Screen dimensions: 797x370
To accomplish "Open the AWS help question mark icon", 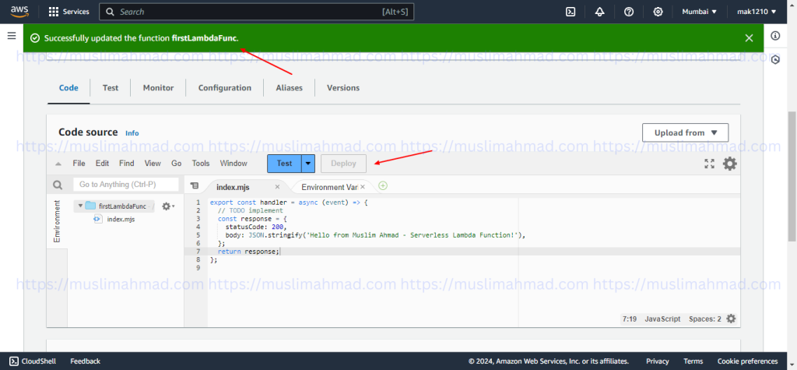I will [x=629, y=12].
